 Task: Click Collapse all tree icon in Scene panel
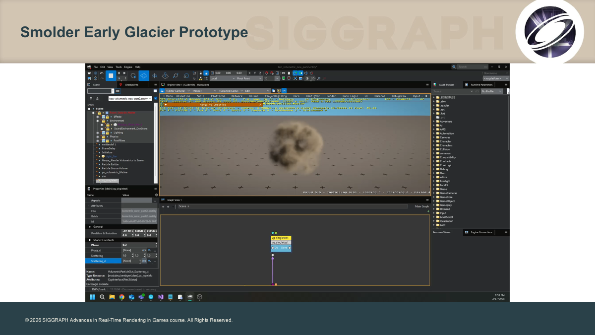point(97,99)
